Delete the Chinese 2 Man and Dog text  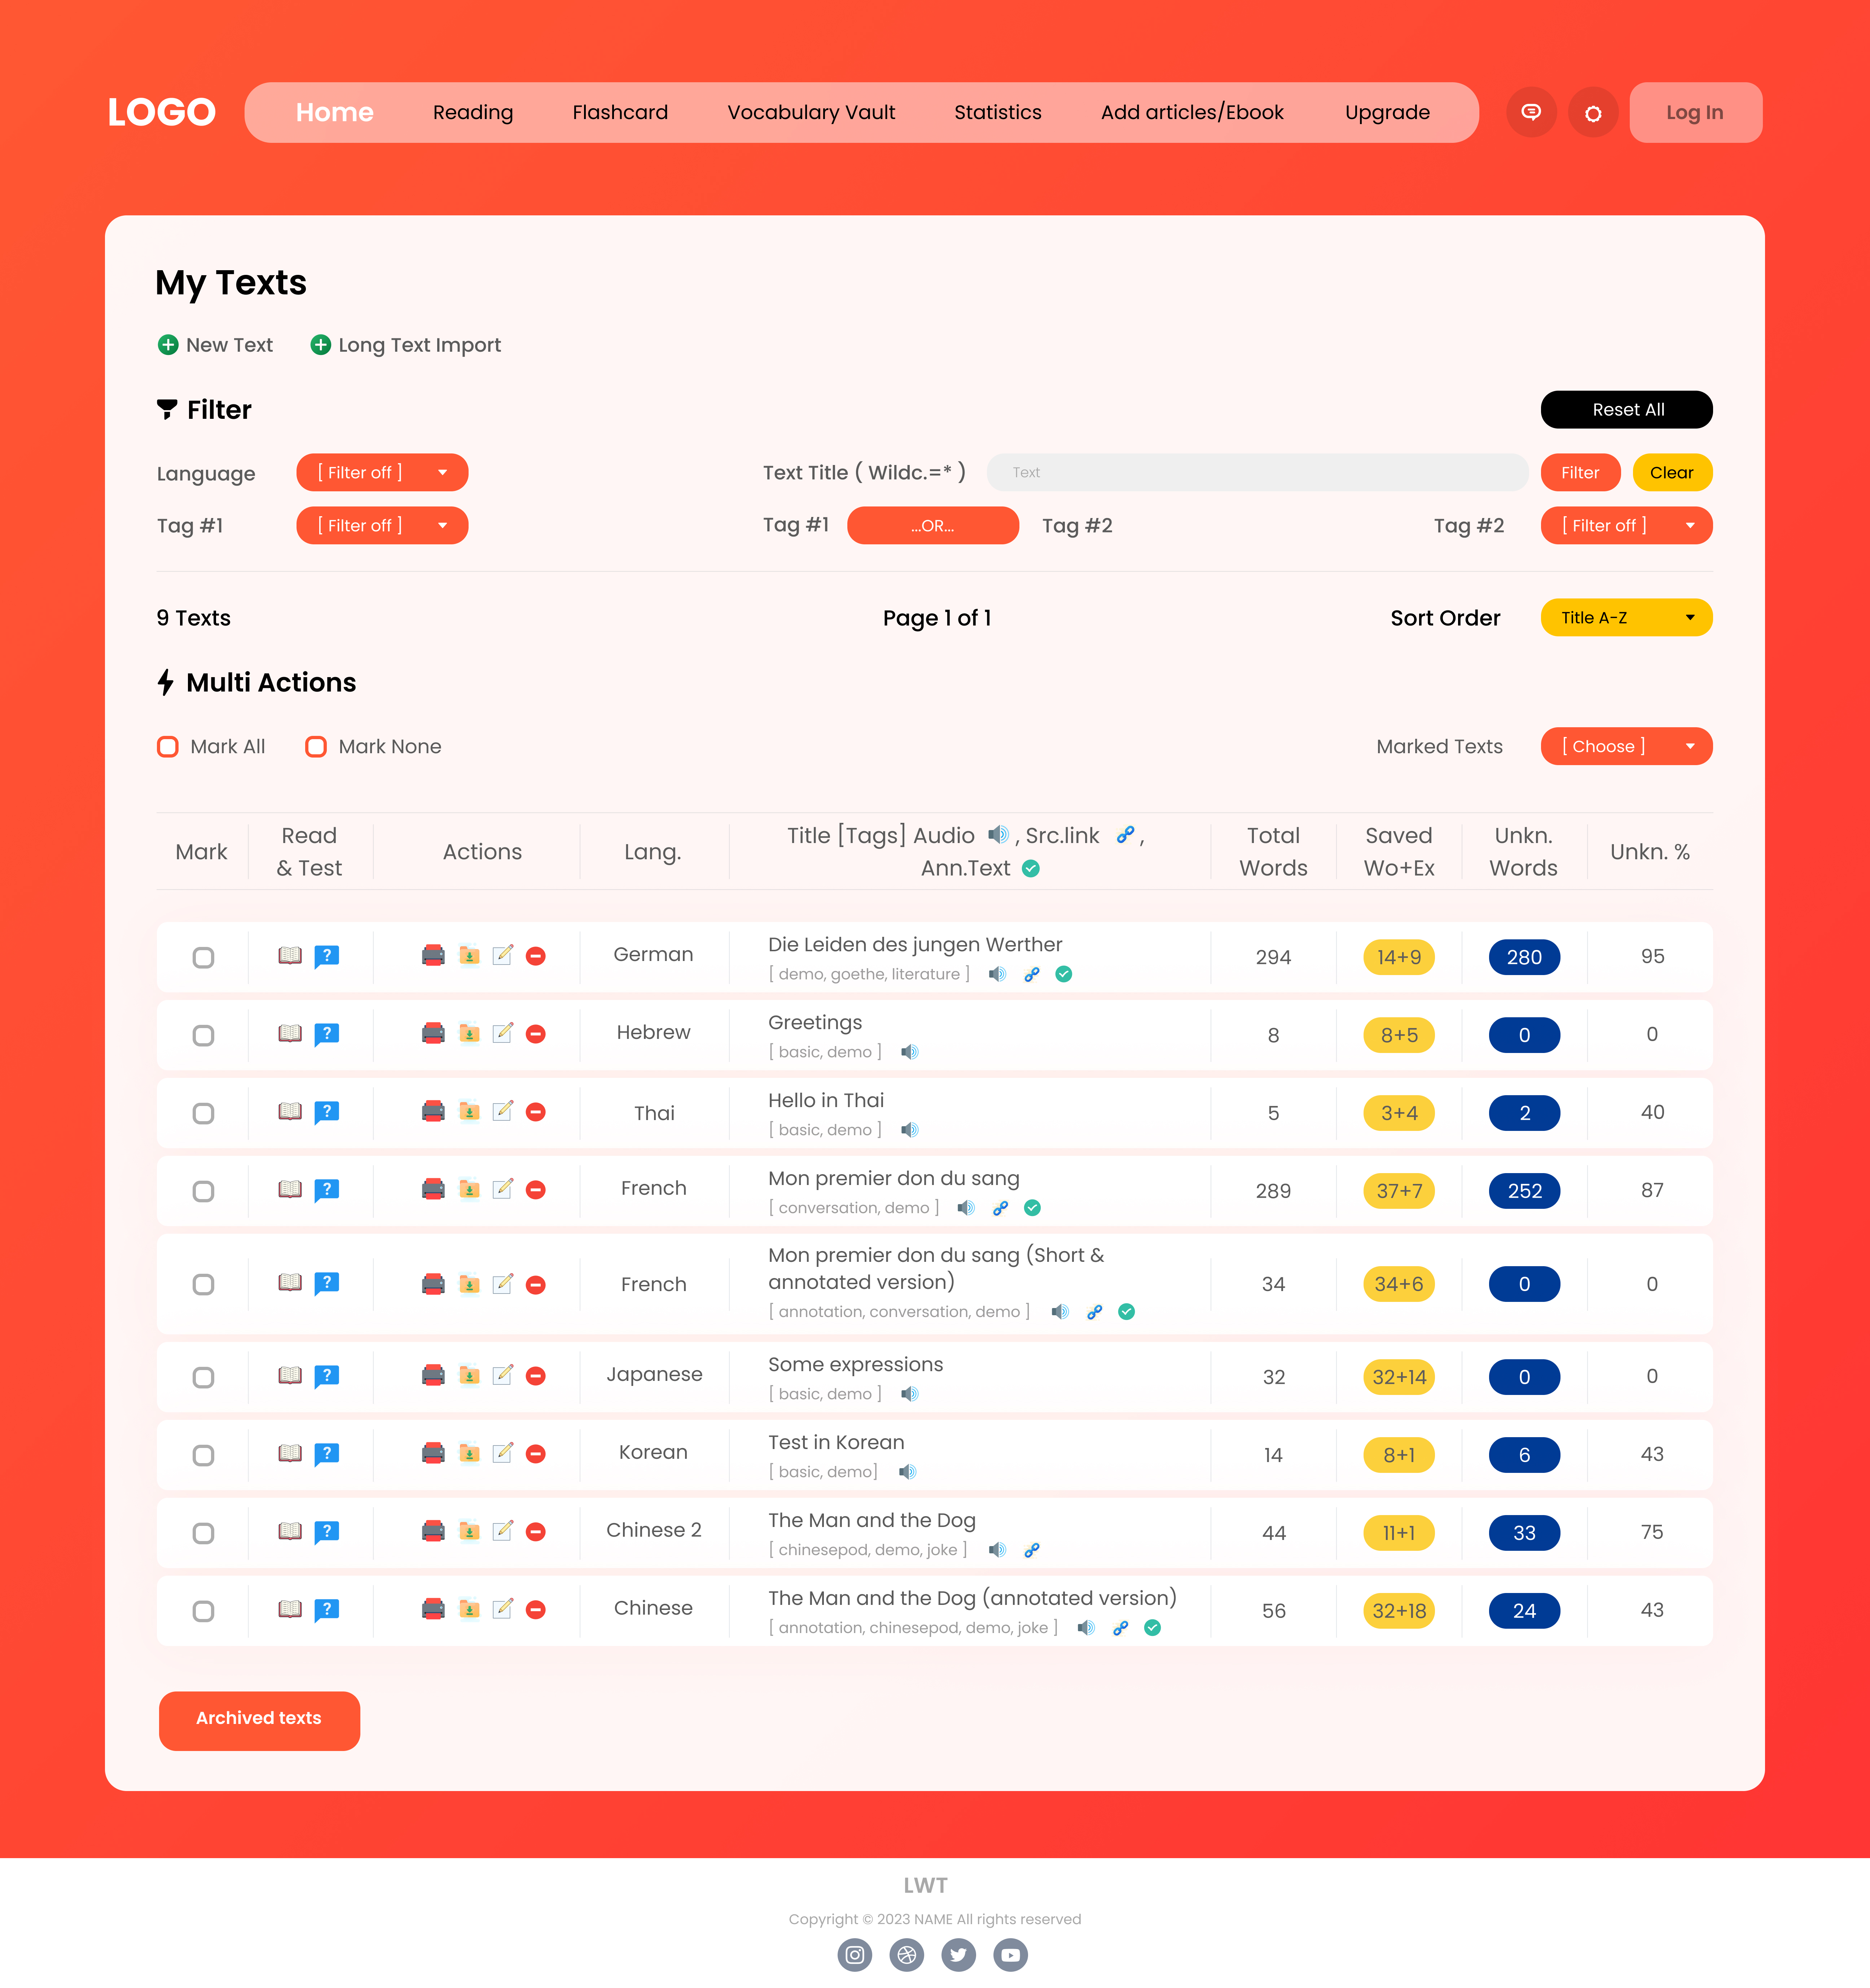(x=536, y=1532)
